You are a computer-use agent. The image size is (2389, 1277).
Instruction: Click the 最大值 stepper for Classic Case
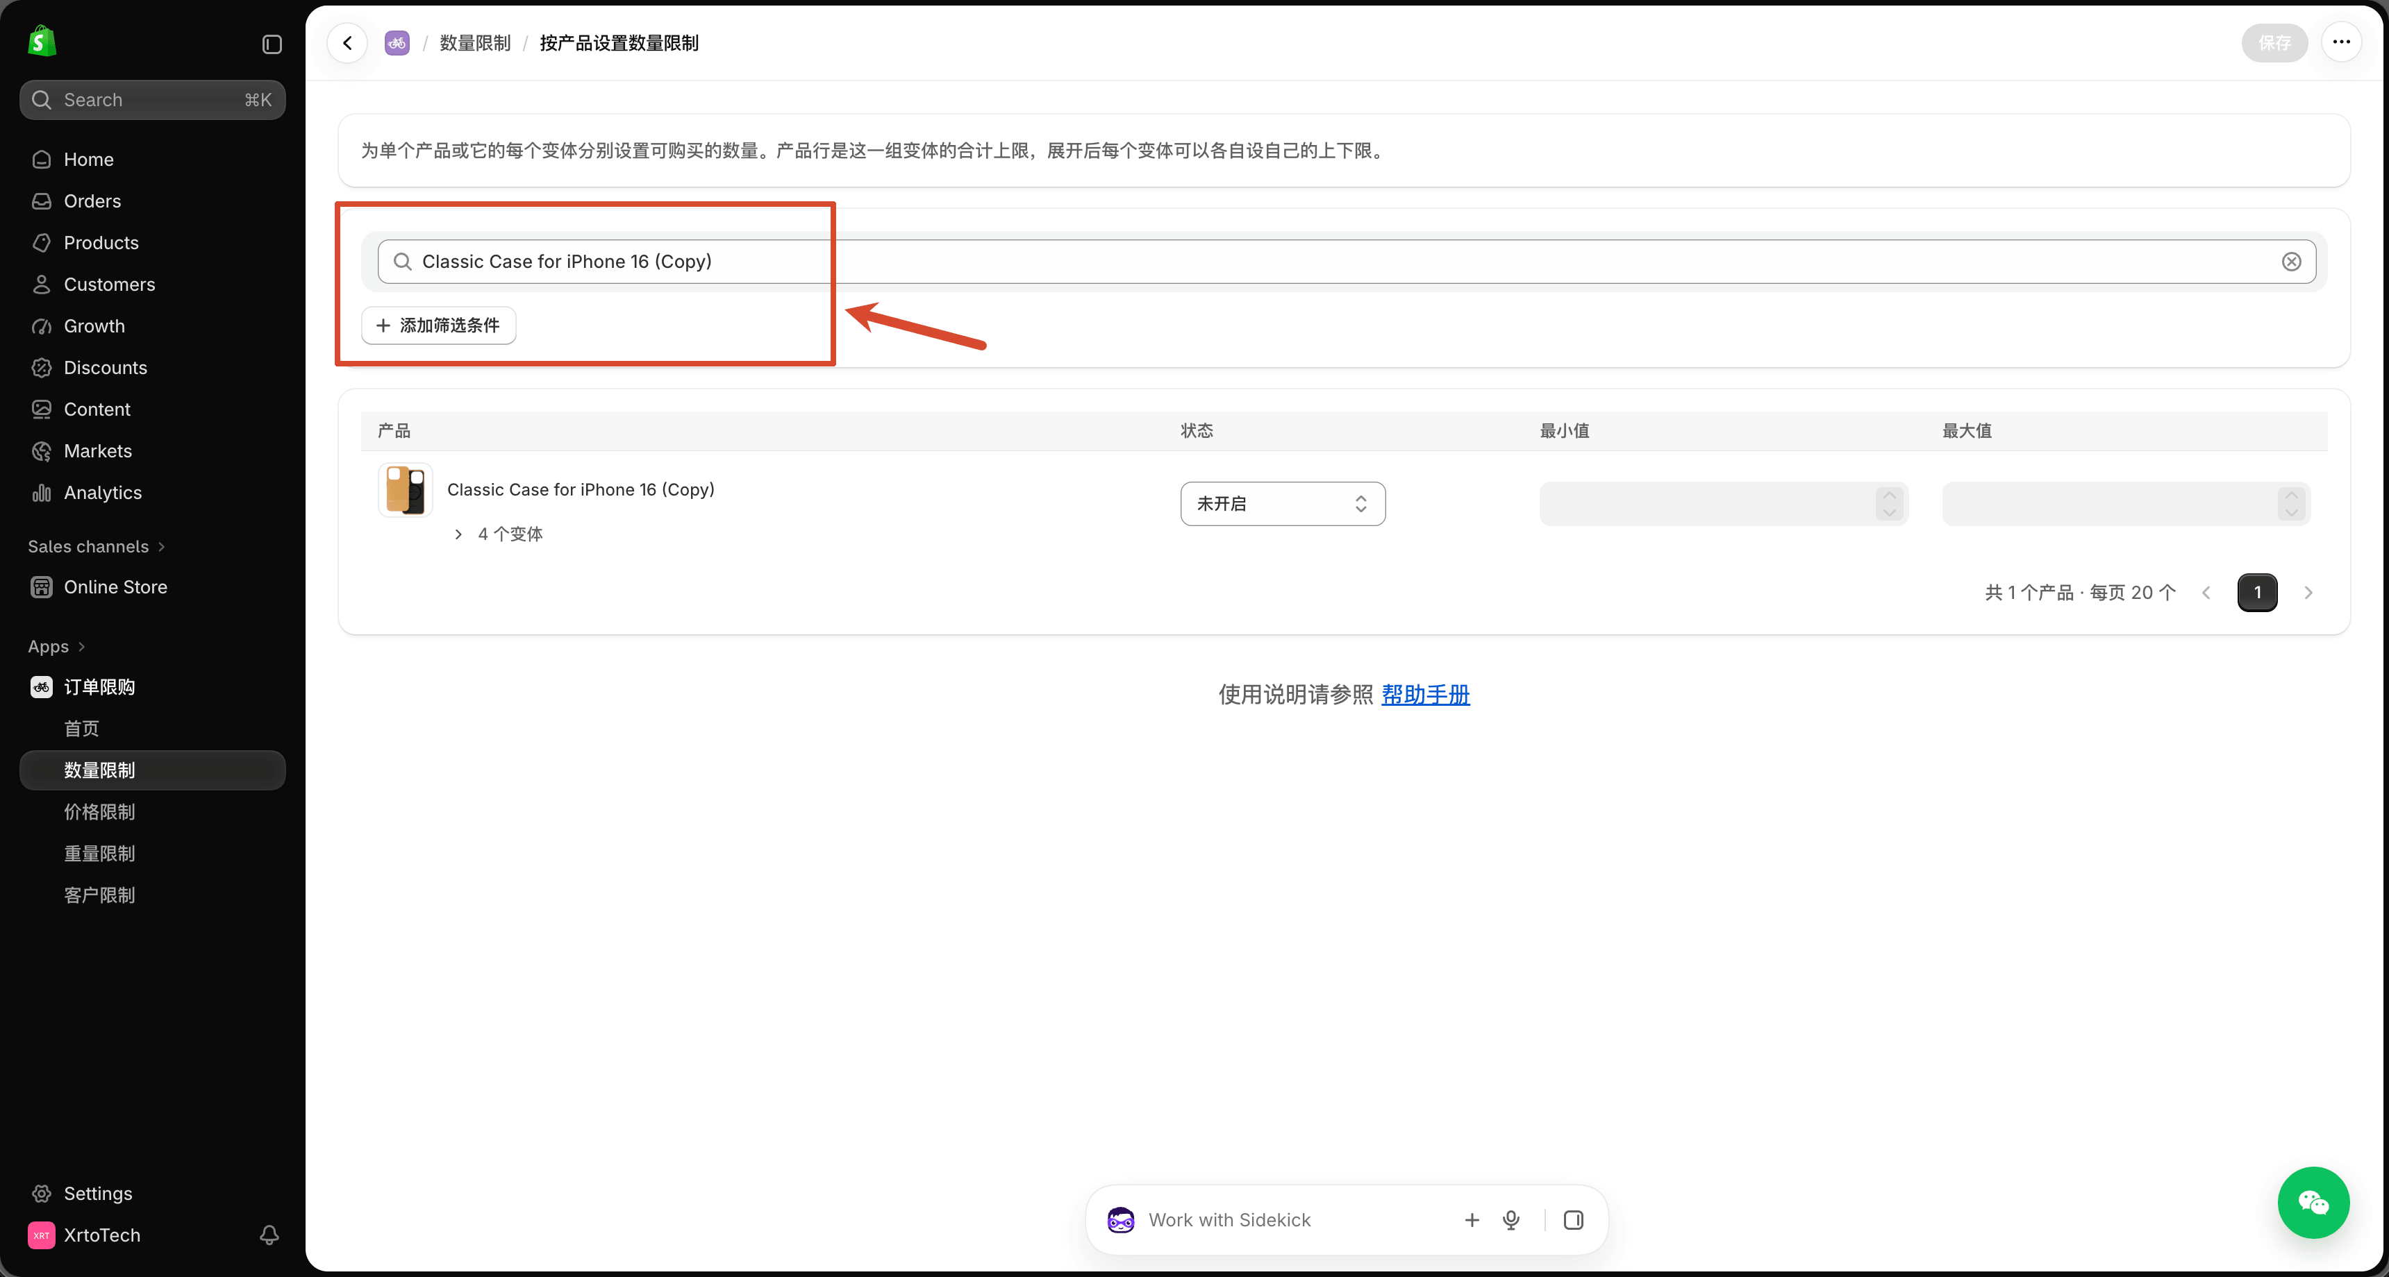[2292, 503]
